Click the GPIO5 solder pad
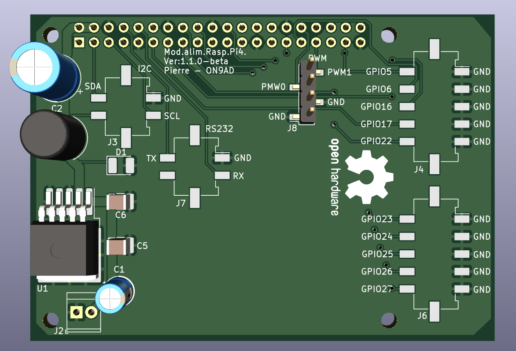 coord(407,71)
